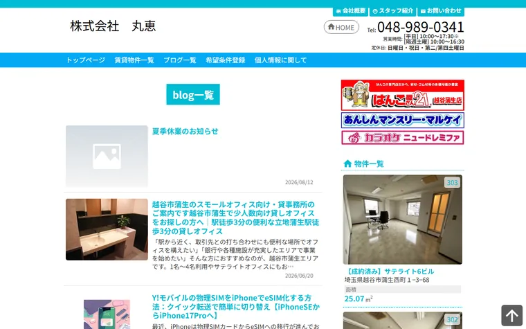Image resolution: width=526 pixels, height=329 pixels.
Task: Open お問い合わせ contact link
Action: click(441, 11)
